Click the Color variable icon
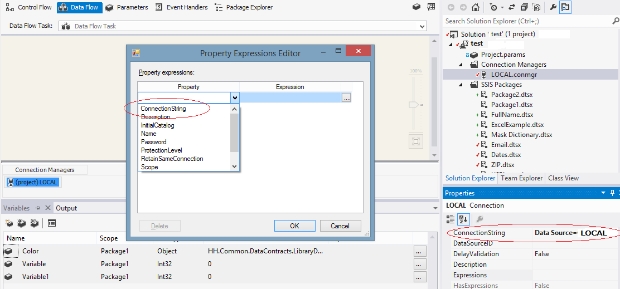Screen dimensions: 620x289 (9, 251)
